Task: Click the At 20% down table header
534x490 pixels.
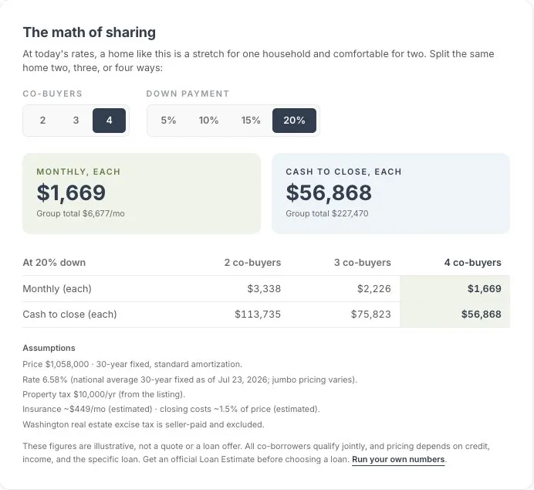Action: (54, 263)
